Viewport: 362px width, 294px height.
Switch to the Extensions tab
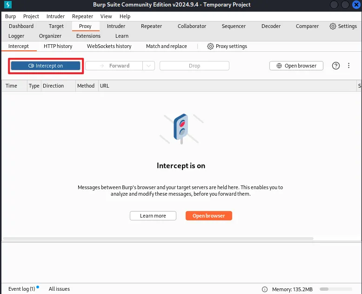pyautogui.click(x=88, y=36)
